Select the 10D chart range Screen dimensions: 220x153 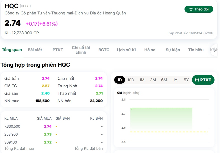(x=130, y=80)
